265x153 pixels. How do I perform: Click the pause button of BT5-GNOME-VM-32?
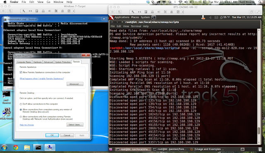(x=112, y=12)
